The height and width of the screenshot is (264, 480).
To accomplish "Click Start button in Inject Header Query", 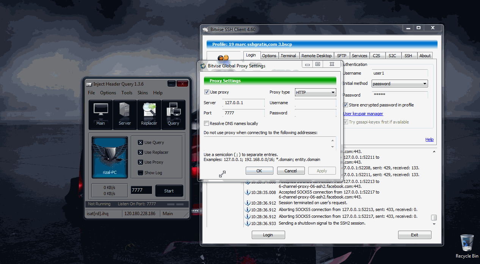I will tap(169, 191).
